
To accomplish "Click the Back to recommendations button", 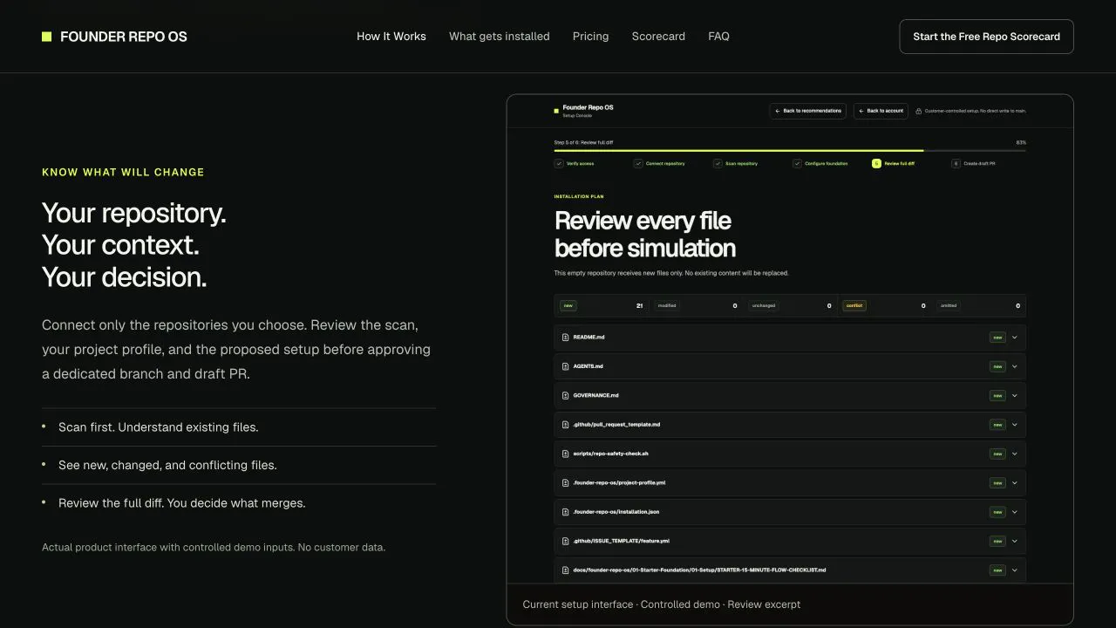I will tap(808, 111).
